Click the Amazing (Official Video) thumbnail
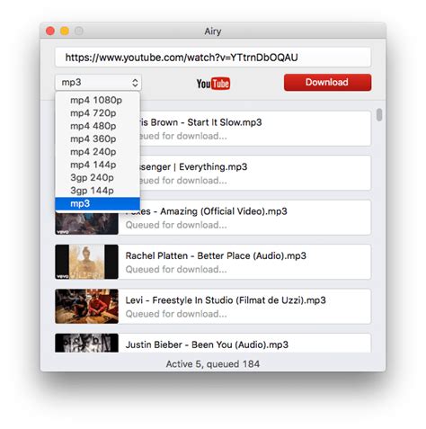 point(86,223)
